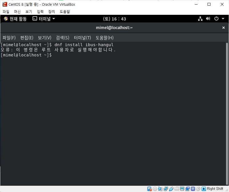The height and width of the screenshot is (192, 229).
Task: Open VirtualBox 도움말 menu
Action: click(65, 12)
